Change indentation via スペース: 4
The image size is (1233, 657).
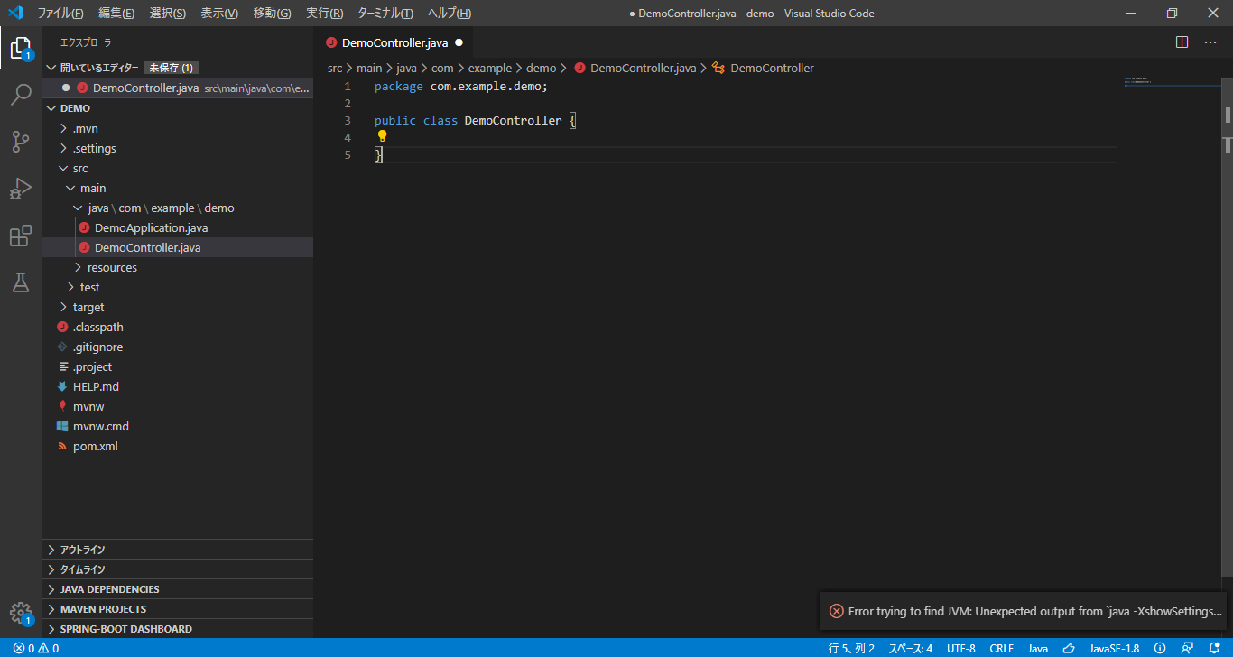pyautogui.click(x=911, y=648)
